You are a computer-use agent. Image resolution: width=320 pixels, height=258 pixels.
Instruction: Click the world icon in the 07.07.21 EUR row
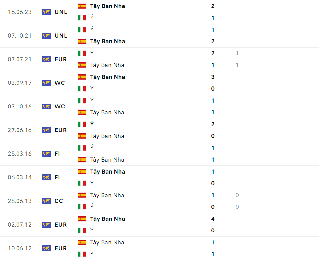click(x=46, y=59)
